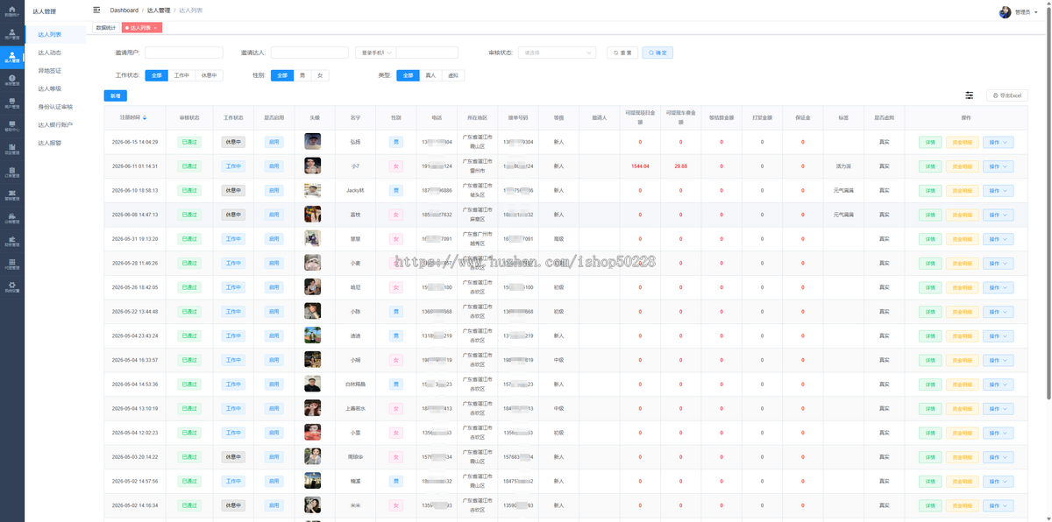
Task: Focus the 邀请达人 input field
Action: pos(309,53)
